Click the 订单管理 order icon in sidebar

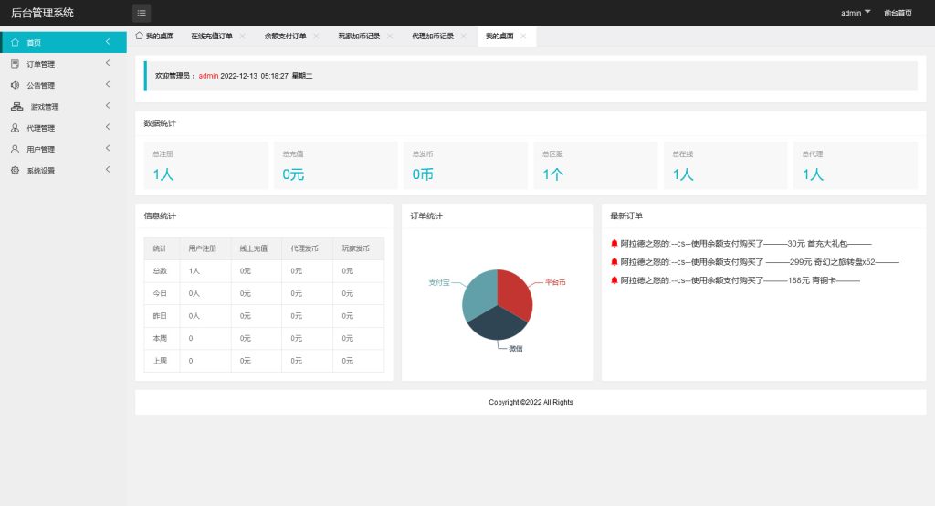16,64
